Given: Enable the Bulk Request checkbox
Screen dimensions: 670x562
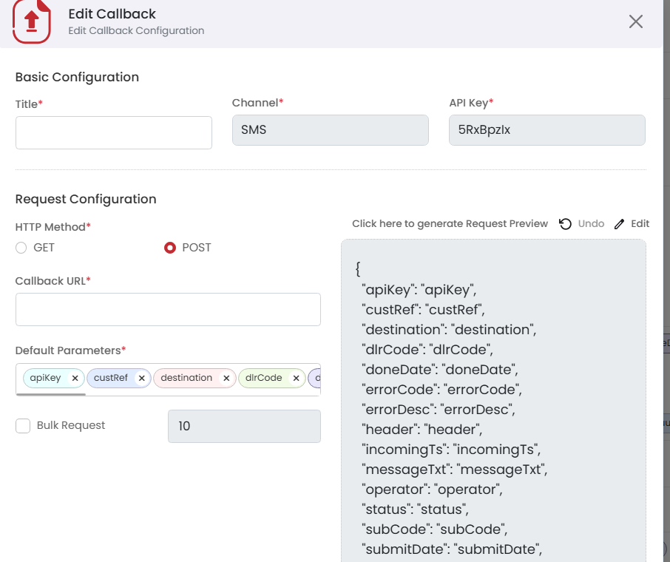Looking at the screenshot, I should [23, 426].
